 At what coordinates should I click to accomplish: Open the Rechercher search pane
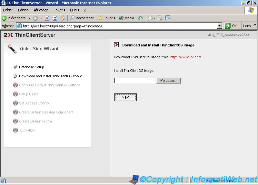tap(82, 18)
